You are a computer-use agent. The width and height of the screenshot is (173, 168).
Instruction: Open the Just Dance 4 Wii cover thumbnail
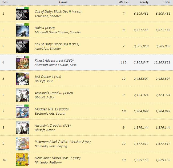[x=23, y=79]
